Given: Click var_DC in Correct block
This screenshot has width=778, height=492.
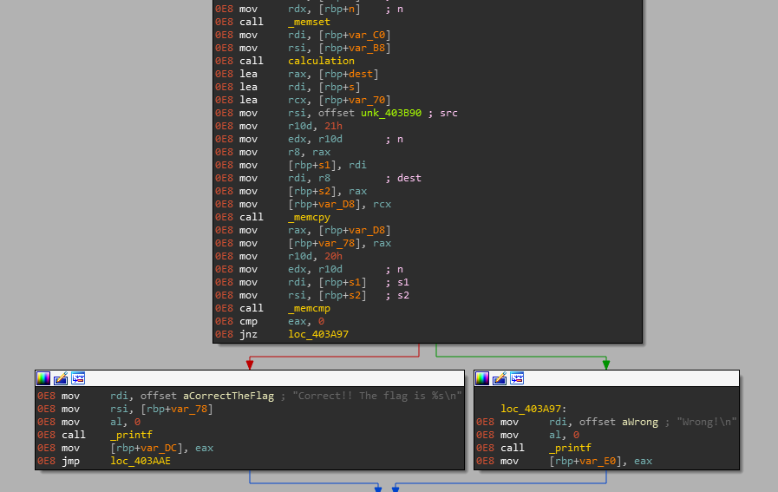Looking at the screenshot, I should 158,448.
